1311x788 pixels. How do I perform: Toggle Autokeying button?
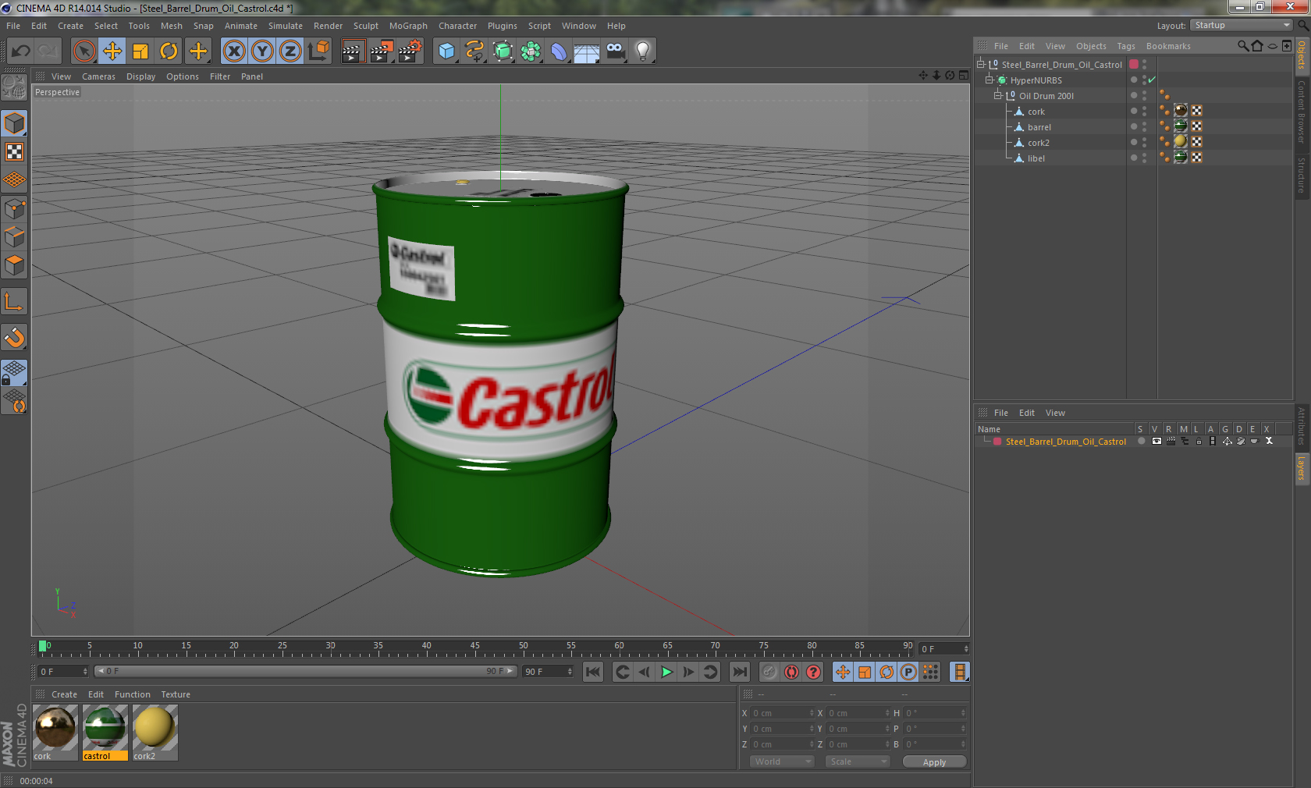click(x=791, y=672)
